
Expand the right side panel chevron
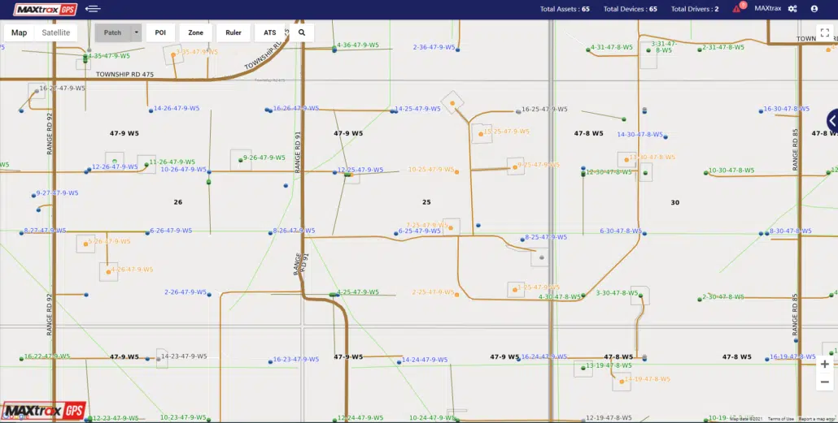831,121
